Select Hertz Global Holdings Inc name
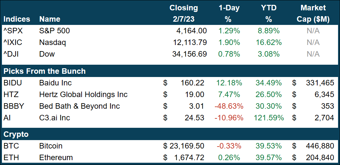Viewport: 340px width, 165px height. tap(83, 94)
